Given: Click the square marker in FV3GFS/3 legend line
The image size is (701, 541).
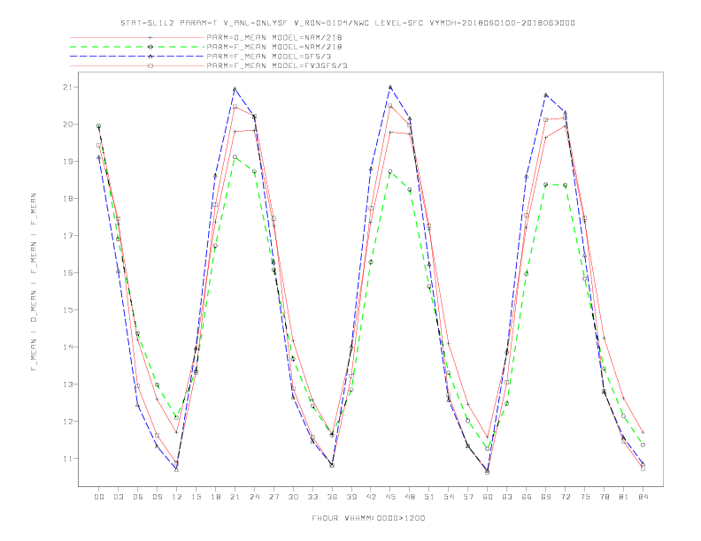Looking at the screenshot, I should (x=150, y=65).
